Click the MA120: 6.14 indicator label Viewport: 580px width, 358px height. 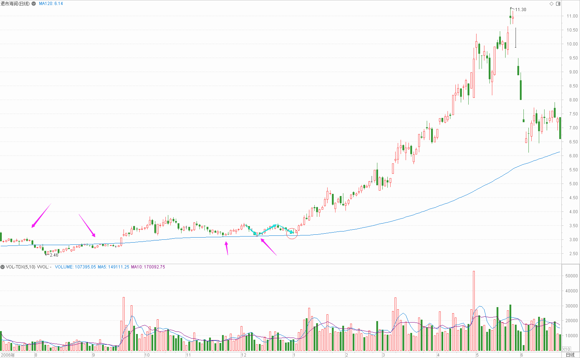pos(51,4)
